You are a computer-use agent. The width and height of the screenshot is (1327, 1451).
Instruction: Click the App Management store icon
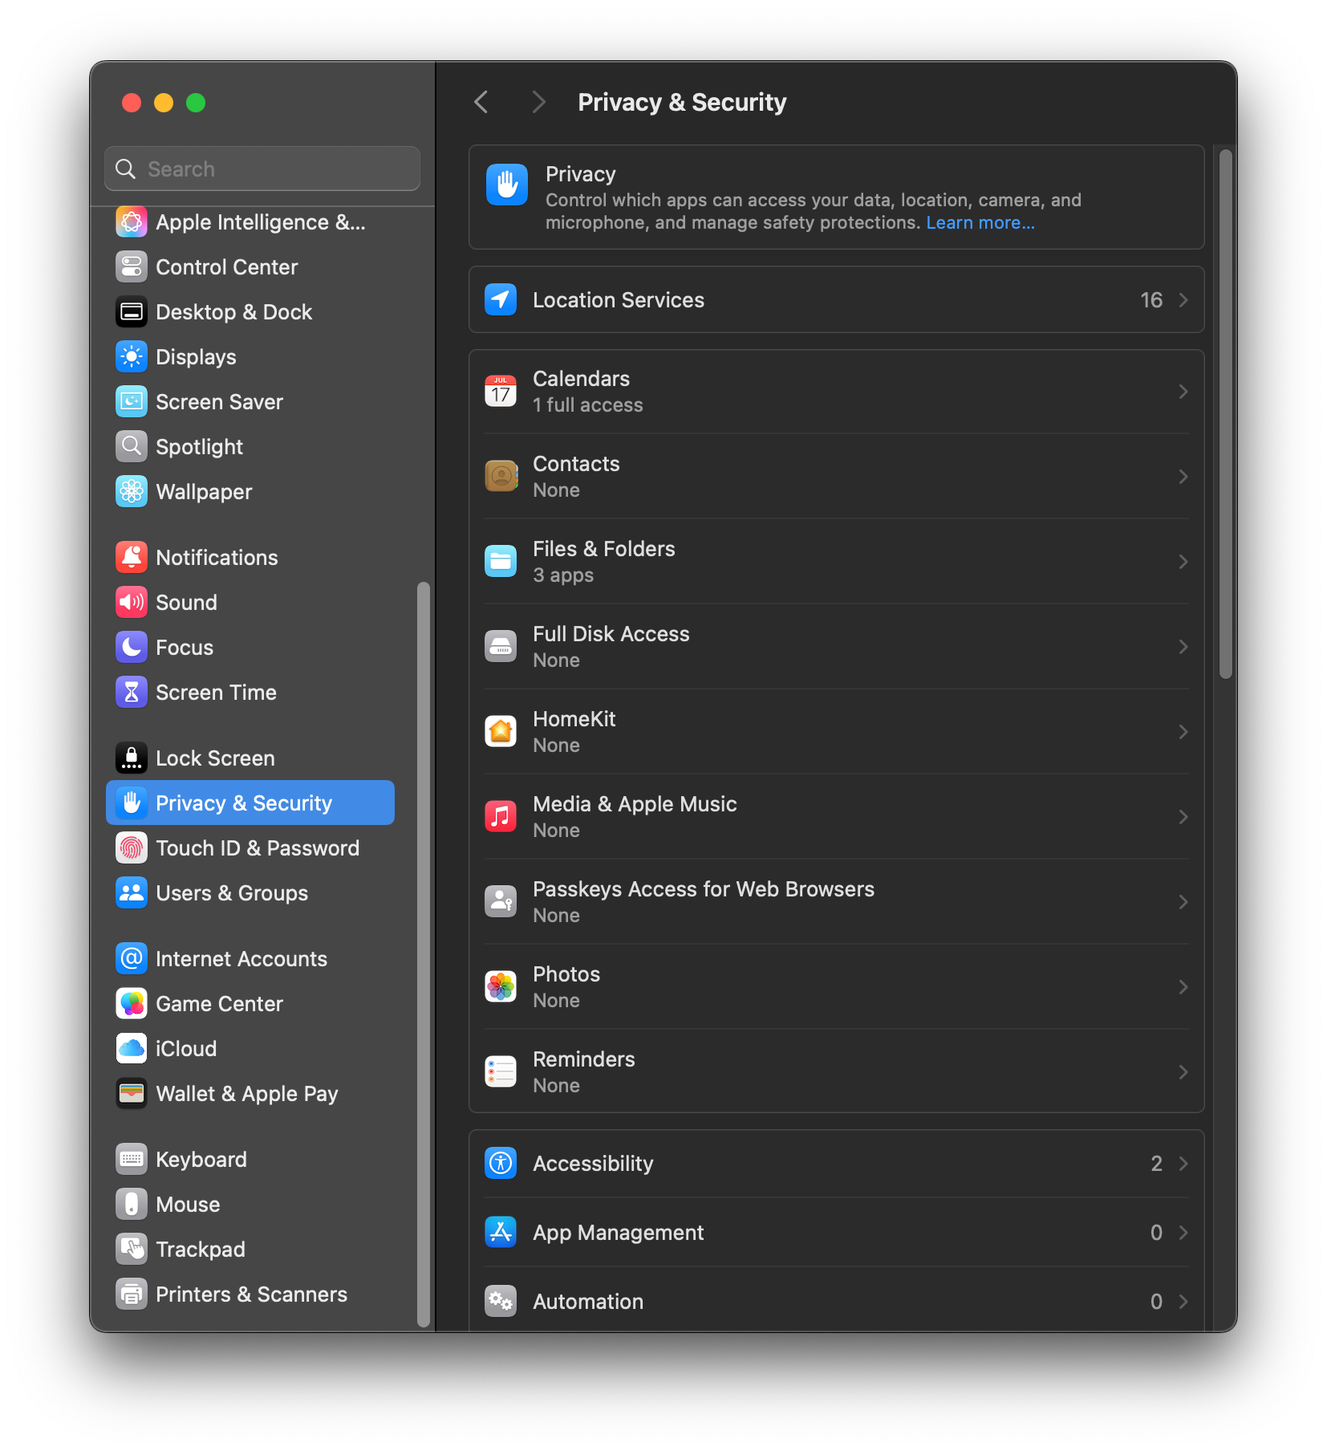click(501, 1233)
